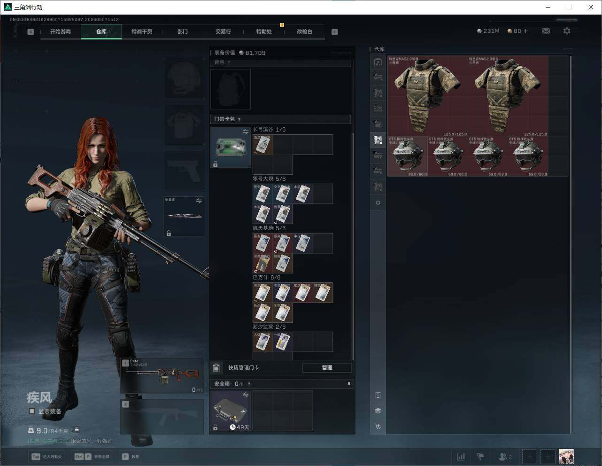Swap the keycard case with swap arrows
Image resolution: width=602 pixels, height=466 pixels.
click(x=245, y=132)
